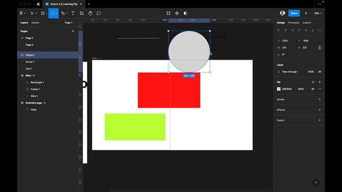Open the help question mark button
The height and width of the screenshot is (192, 342).
316,183
